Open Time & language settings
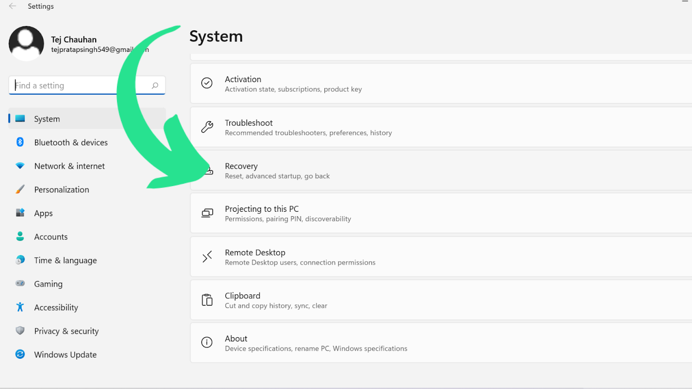This screenshot has width=692, height=389. click(x=87, y=260)
